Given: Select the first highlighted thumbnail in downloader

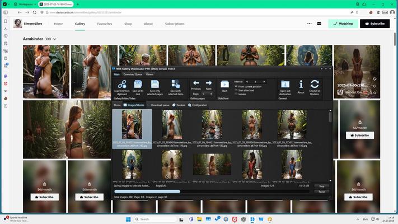Looking at the screenshot, I should click(x=132, y=129).
